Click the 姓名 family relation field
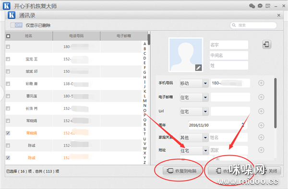 pos(228,138)
